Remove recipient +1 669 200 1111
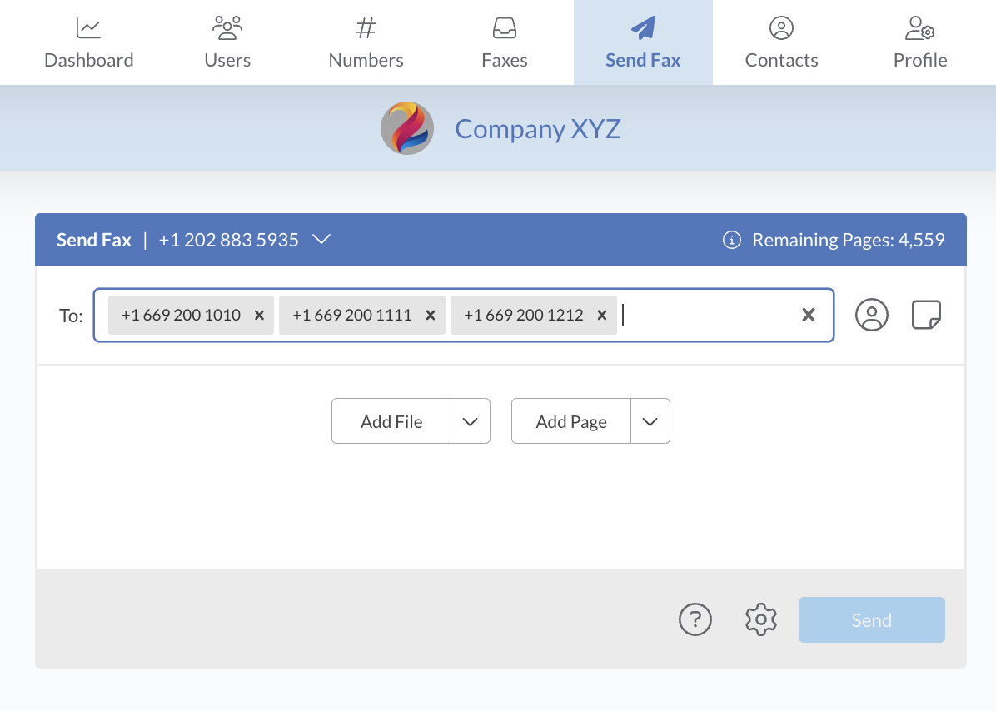 pyautogui.click(x=431, y=316)
